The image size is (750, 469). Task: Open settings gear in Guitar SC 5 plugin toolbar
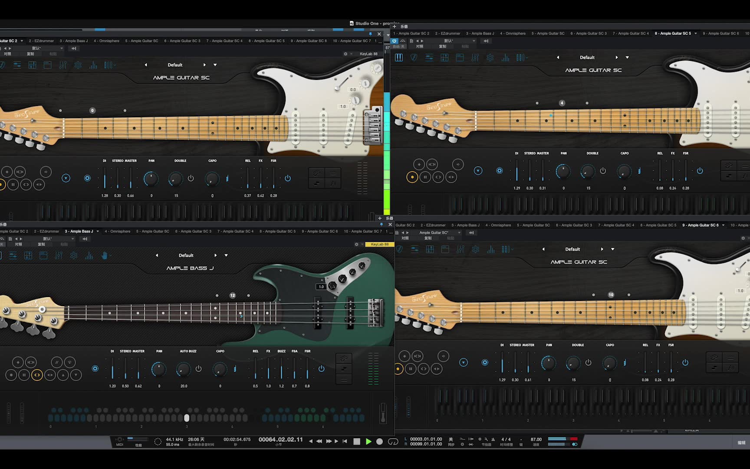point(490,57)
